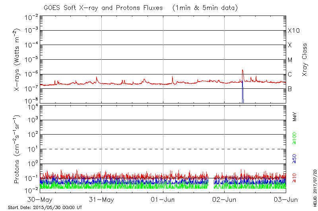This screenshot has height=211, width=318.
Task: Click the Xray Class axis title
Action: 305,60
